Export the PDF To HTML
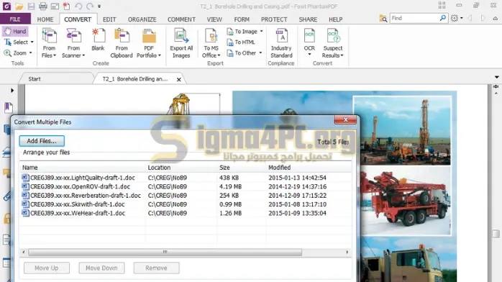This screenshot has height=282, width=502. [241, 42]
